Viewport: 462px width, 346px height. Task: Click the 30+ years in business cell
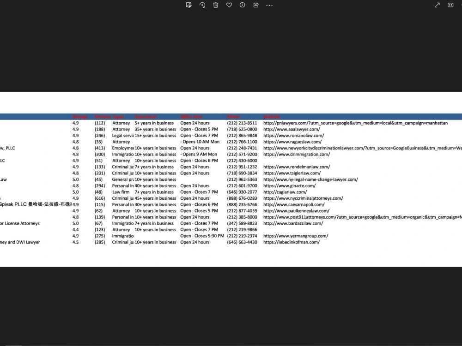[x=155, y=204]
